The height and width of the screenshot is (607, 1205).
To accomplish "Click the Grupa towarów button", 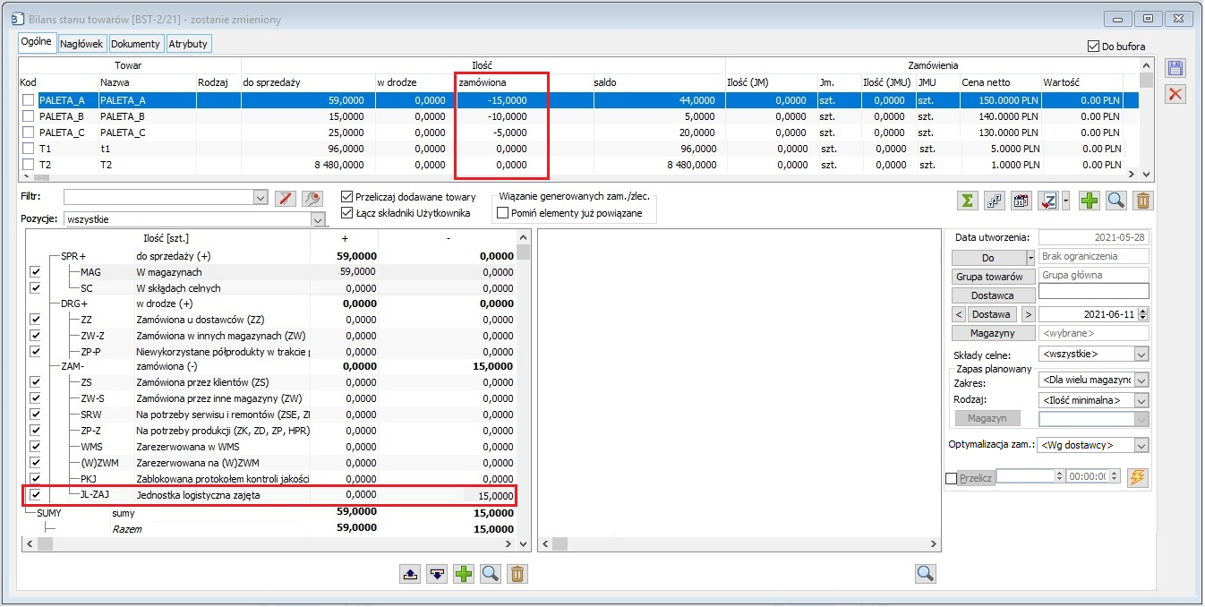I will click(x=994, y=277).
